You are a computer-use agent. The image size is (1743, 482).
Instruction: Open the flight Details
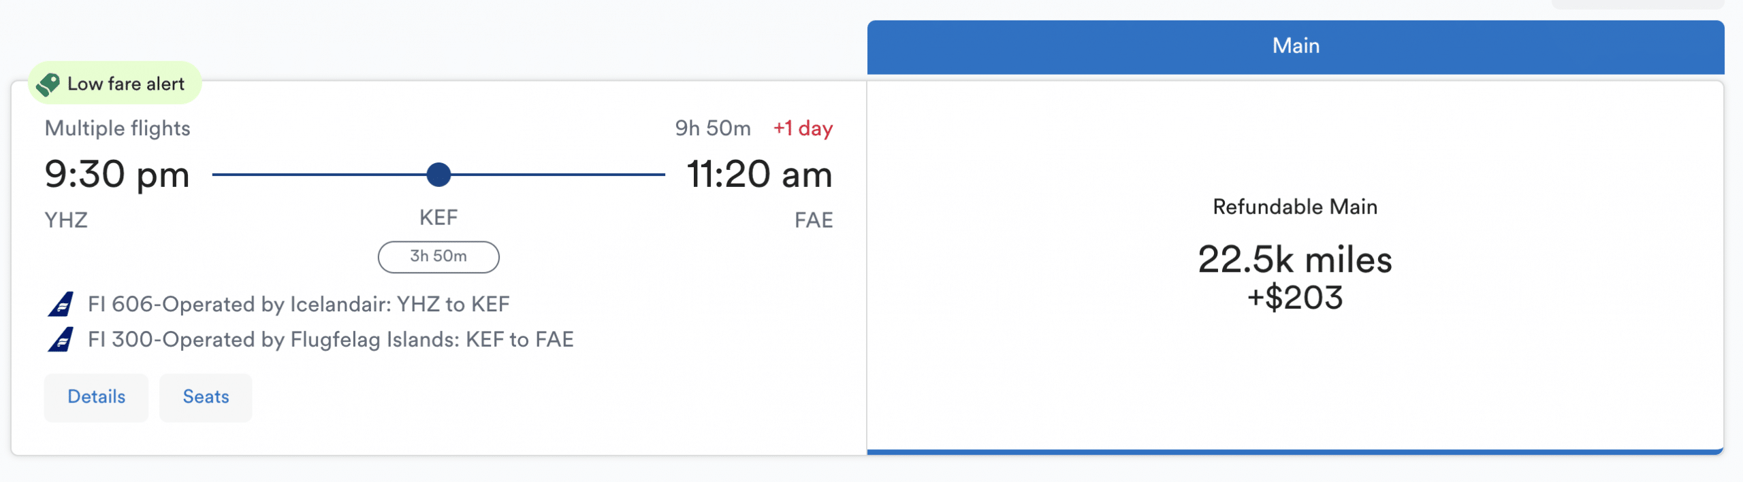96,397
